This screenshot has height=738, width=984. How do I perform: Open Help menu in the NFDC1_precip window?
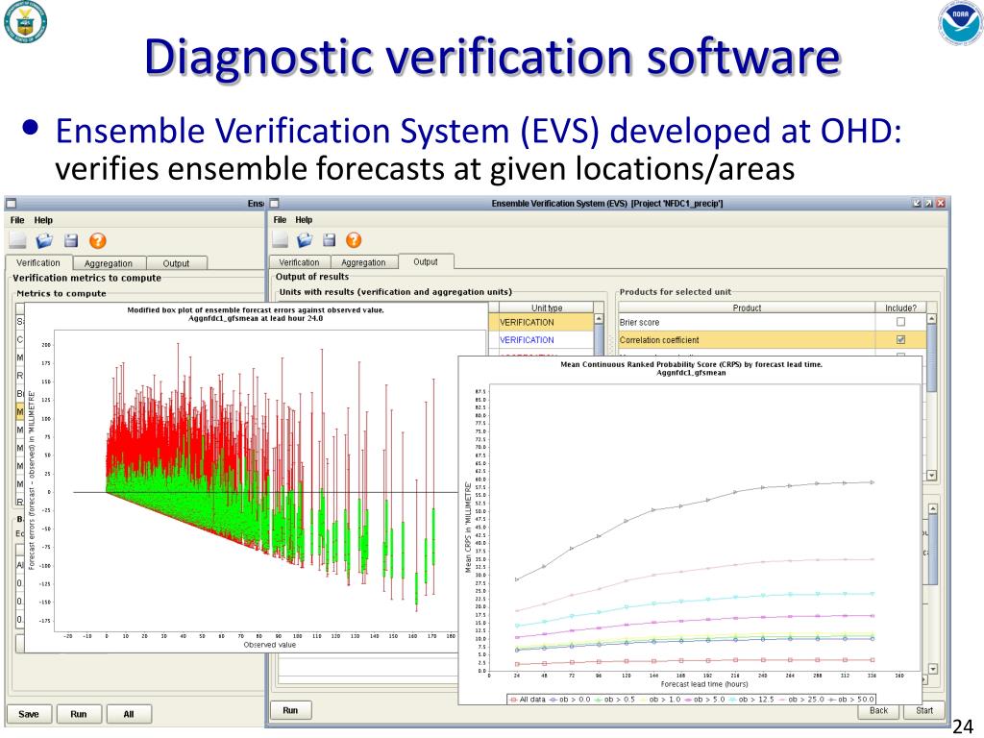304,220
